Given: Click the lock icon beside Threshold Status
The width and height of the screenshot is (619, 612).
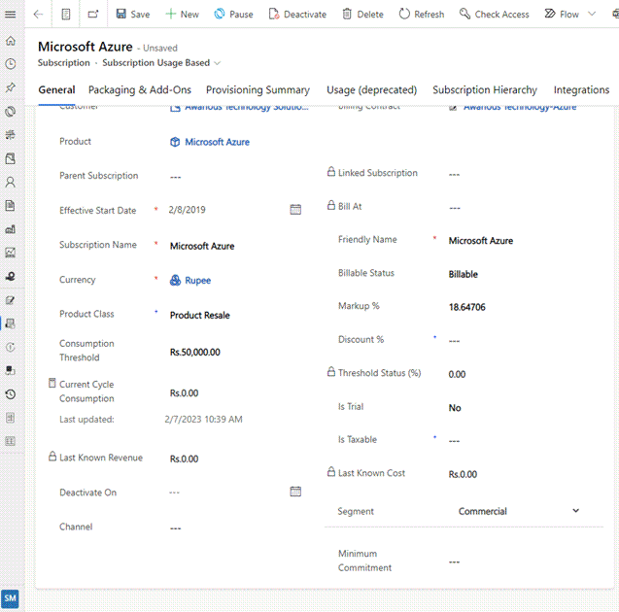Looking at the screenshot, I should pyautogui.click(x=330, y=371).
